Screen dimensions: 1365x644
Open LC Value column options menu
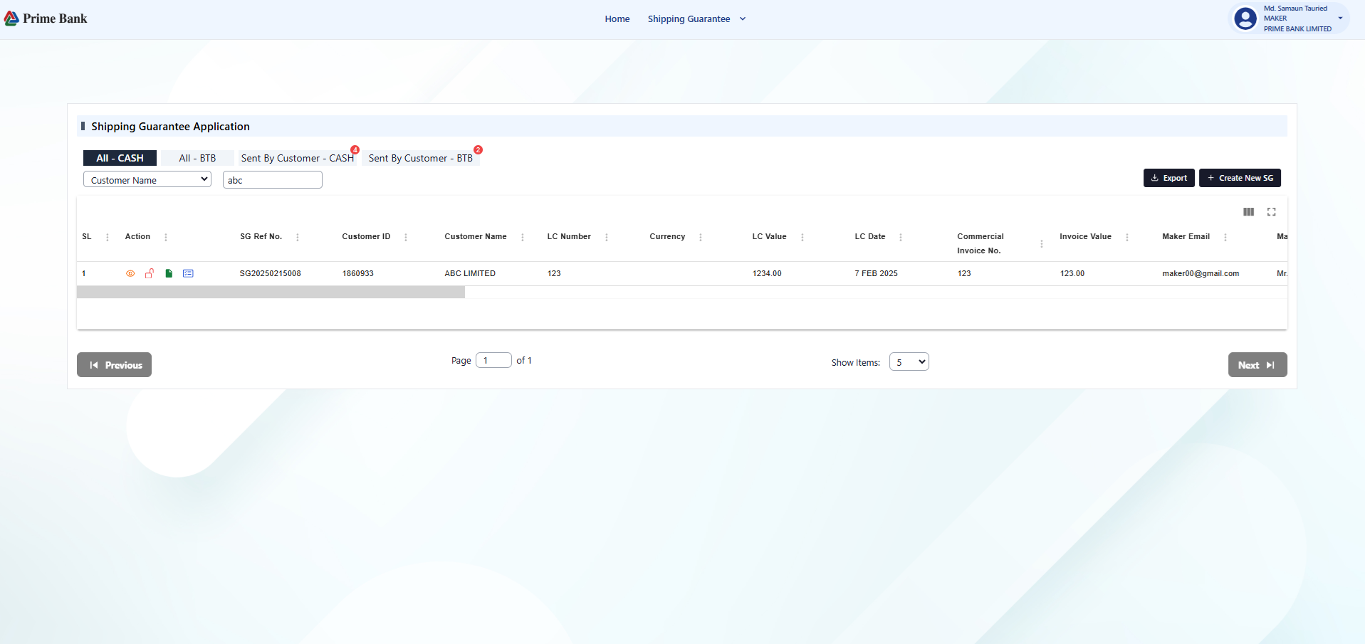tap(802, 238)
